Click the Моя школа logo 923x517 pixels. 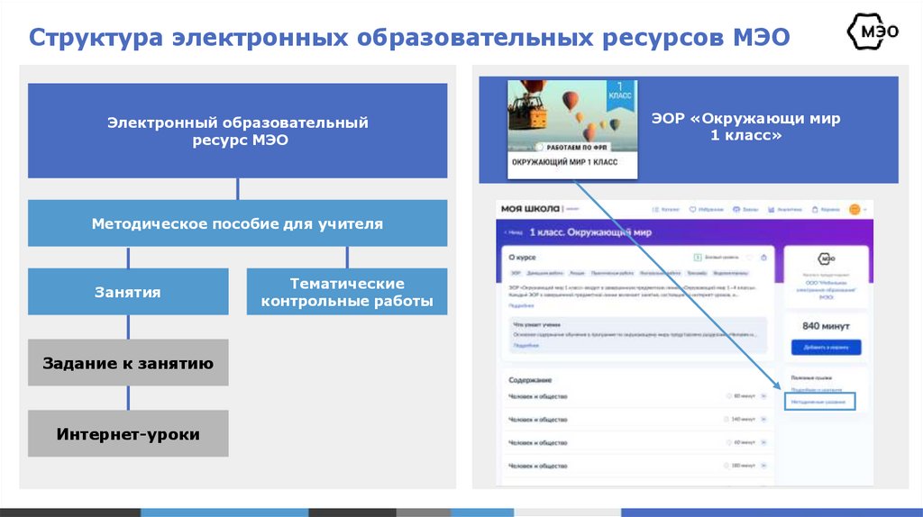click(530, 209)
